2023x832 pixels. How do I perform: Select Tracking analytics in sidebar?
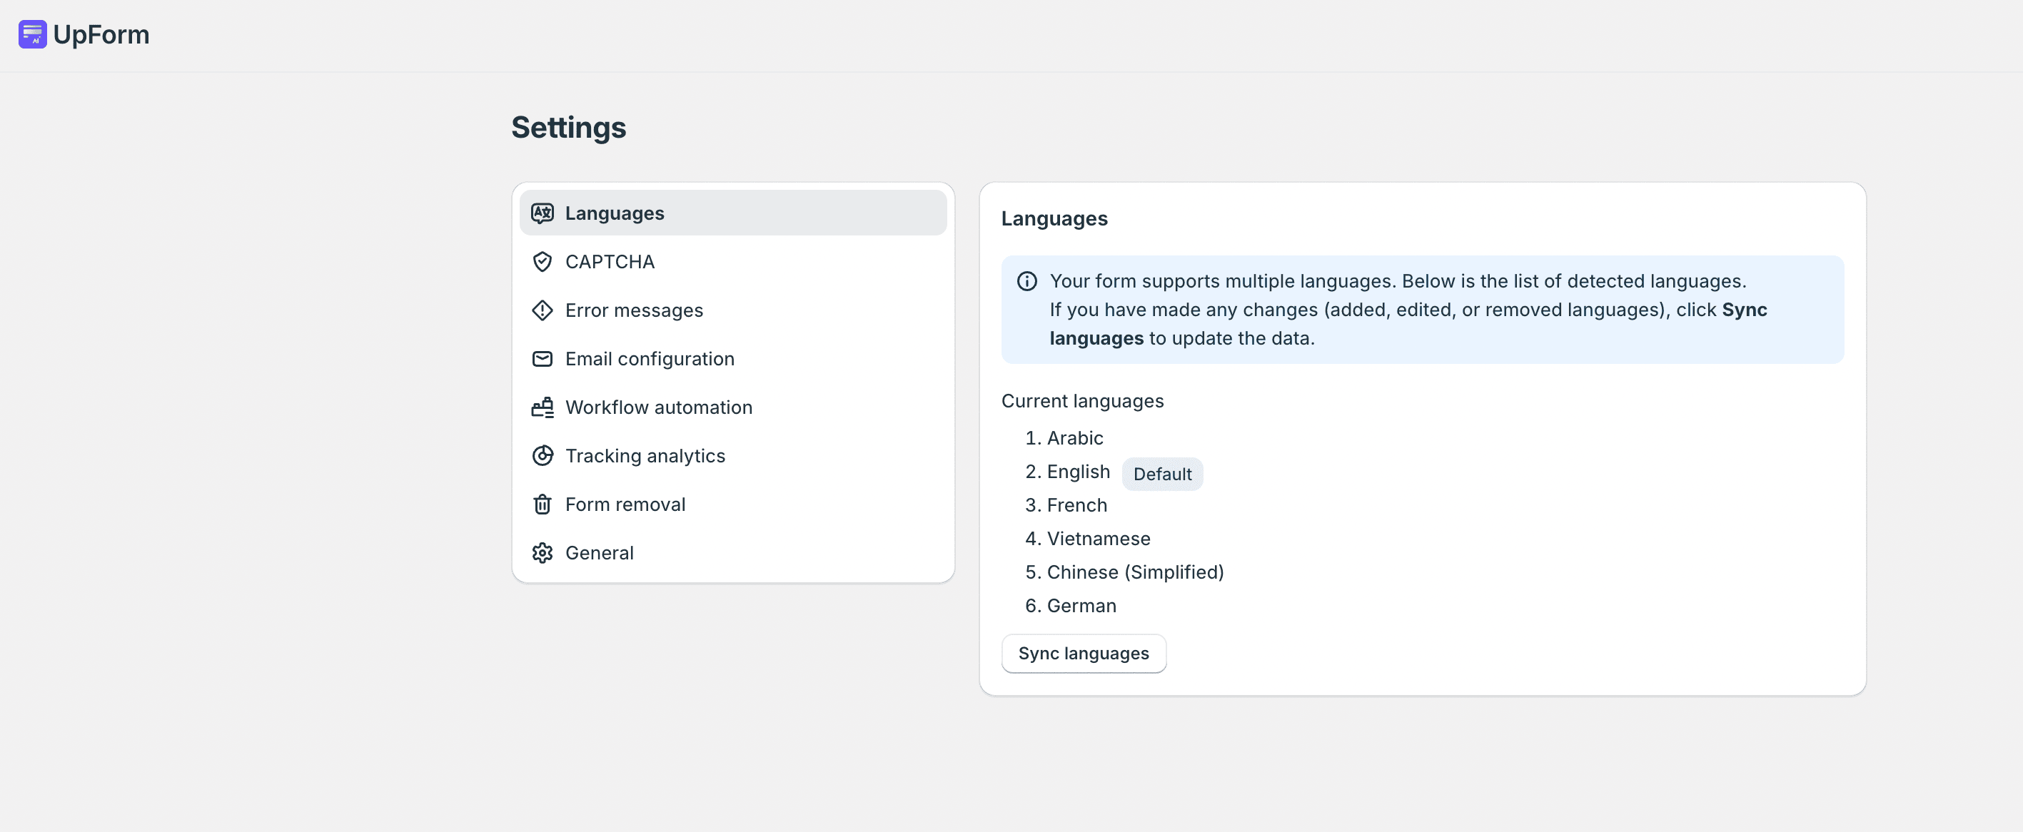point(732,456)
